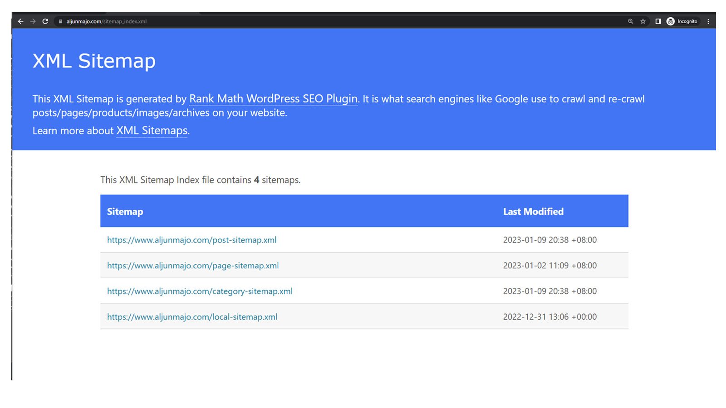Select the XML Sitemap page heading

coord(94,60)
